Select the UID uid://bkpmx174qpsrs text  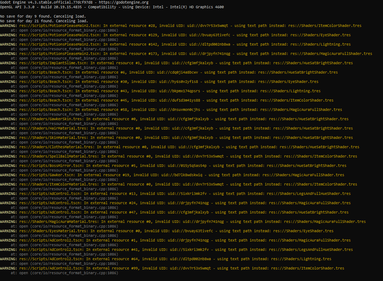(x=180, y=91)
